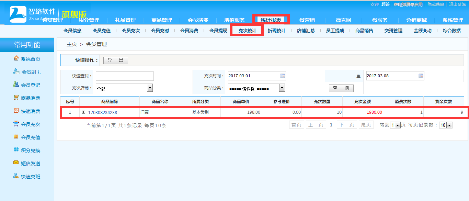Image resolution: width=469 pixels, height=201 pixels.
Task: Open calendar picker for start date 2017-03-01
Action: [283, 76]
